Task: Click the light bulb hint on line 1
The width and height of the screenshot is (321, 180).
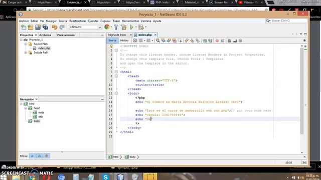Action: (111, 46)
